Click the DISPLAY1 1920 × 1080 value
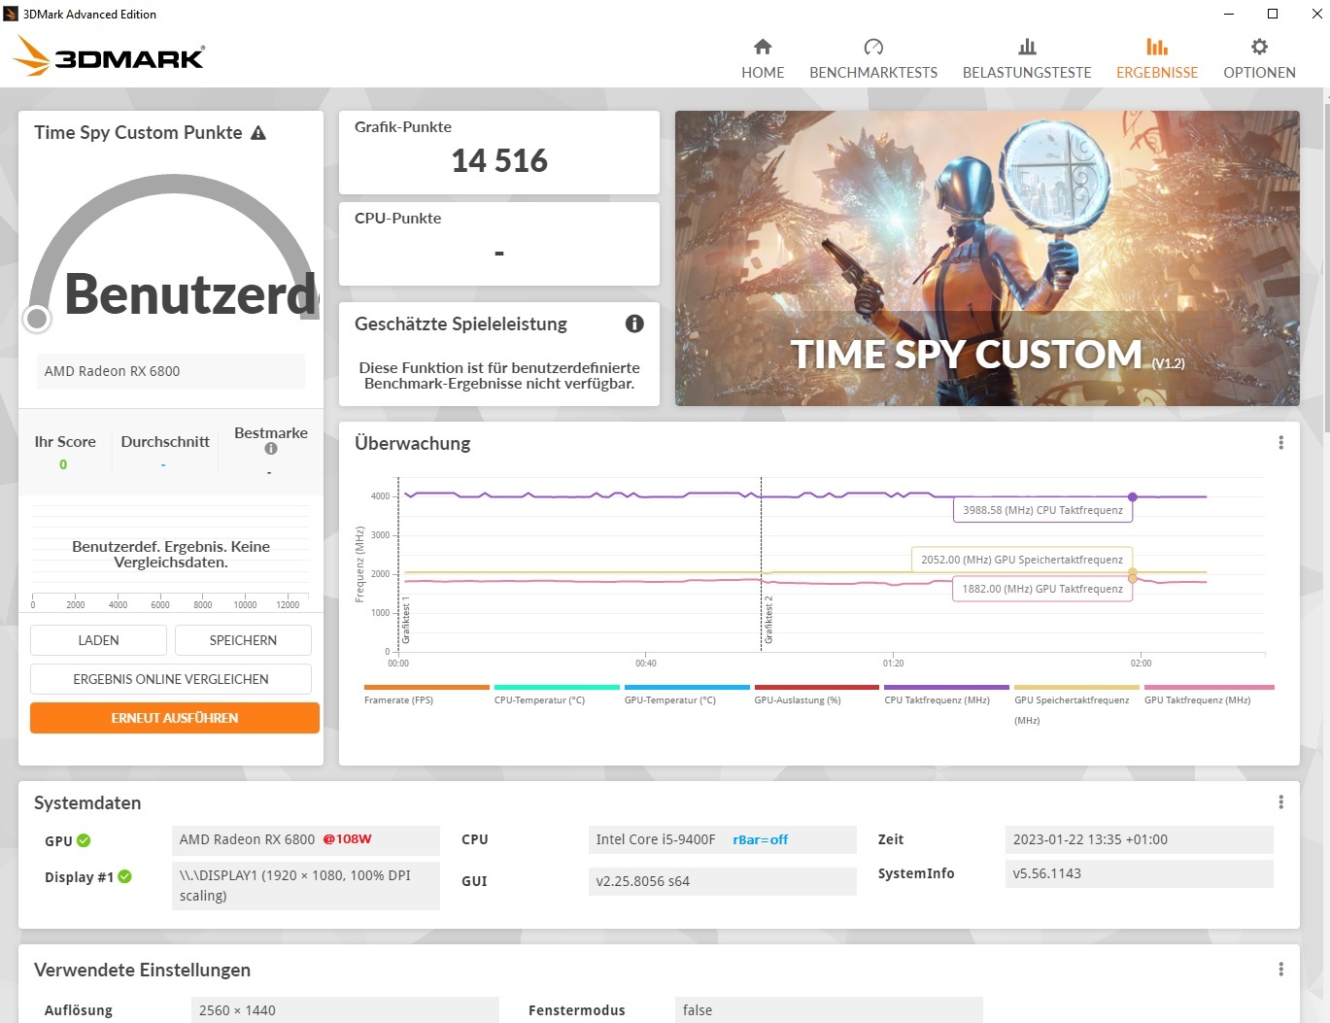1330x1023 pixels. (x=306, y=885)
